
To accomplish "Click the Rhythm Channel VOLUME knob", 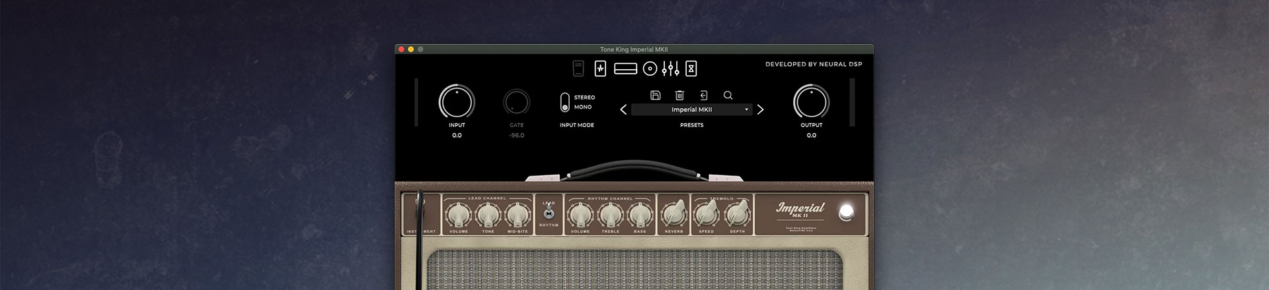I will 580,215.
